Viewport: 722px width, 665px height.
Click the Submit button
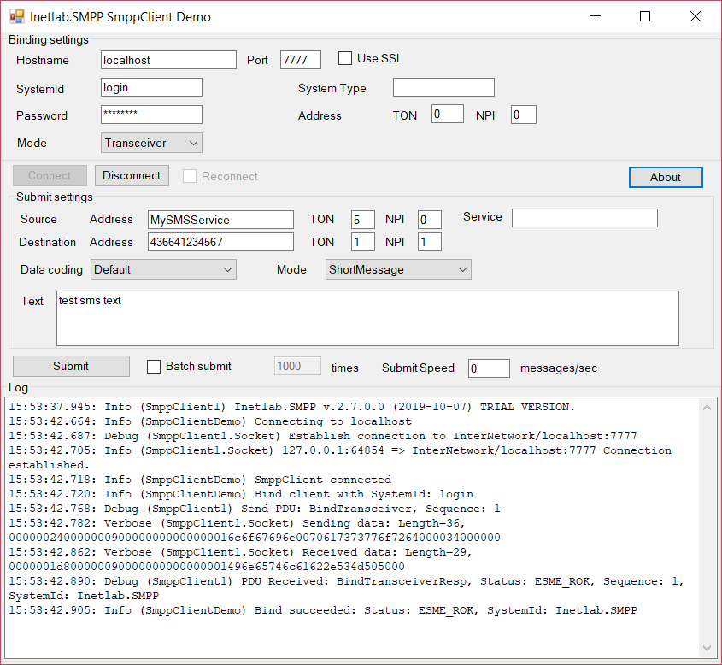tap(71, 366)
